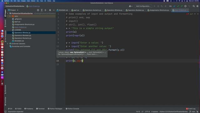The height and width of the screenshot is (113, 200).
Task: Toggle the Project side tool window stripe
Action: pos(5,13)
